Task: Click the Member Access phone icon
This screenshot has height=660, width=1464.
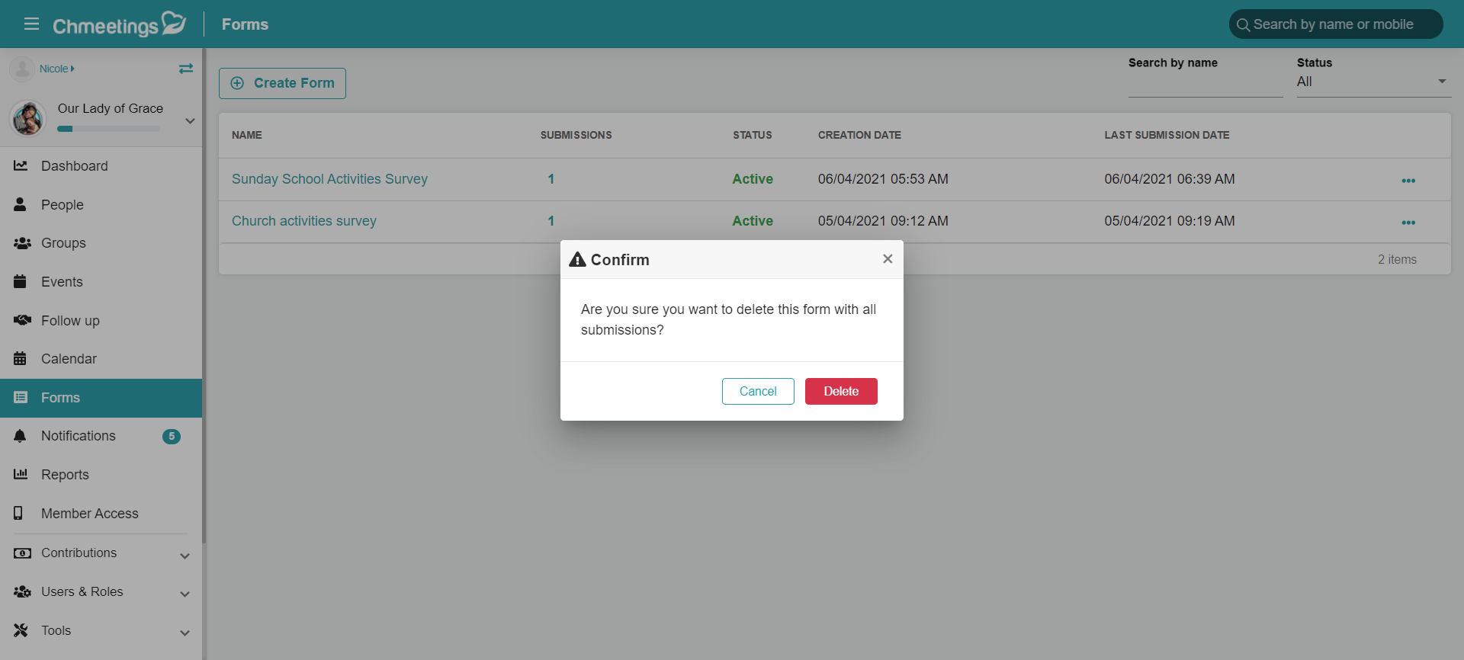Action: [x=18, y=513]
